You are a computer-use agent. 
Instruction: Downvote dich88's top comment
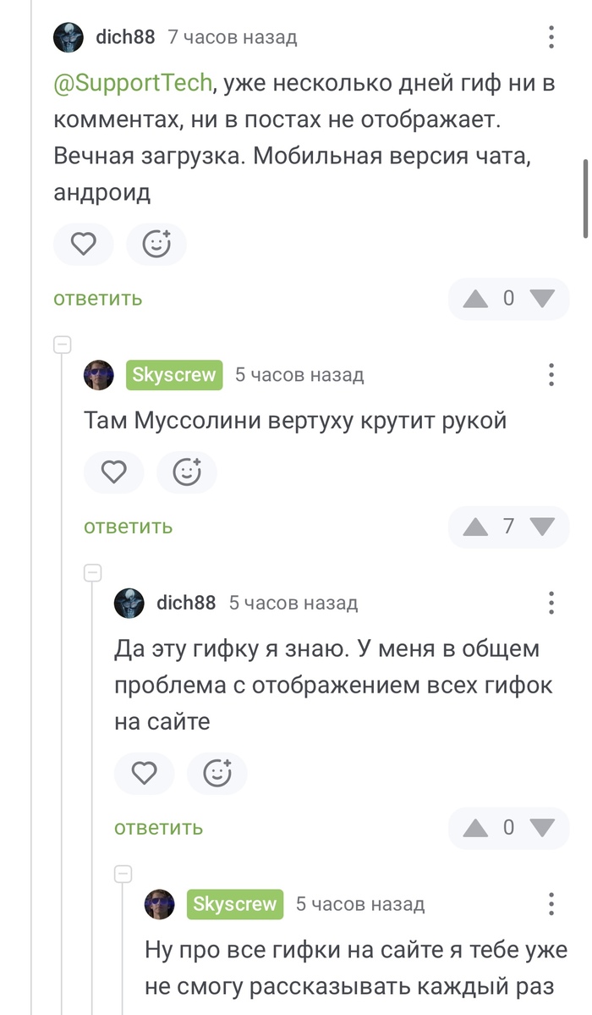(x=542, y=298)
